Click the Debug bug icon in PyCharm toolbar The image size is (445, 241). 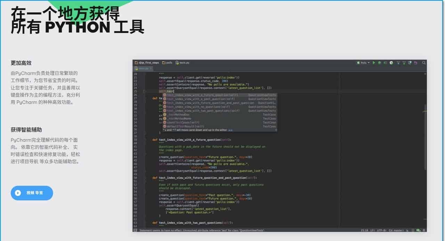pyautogui.click(x=380, y=63)
